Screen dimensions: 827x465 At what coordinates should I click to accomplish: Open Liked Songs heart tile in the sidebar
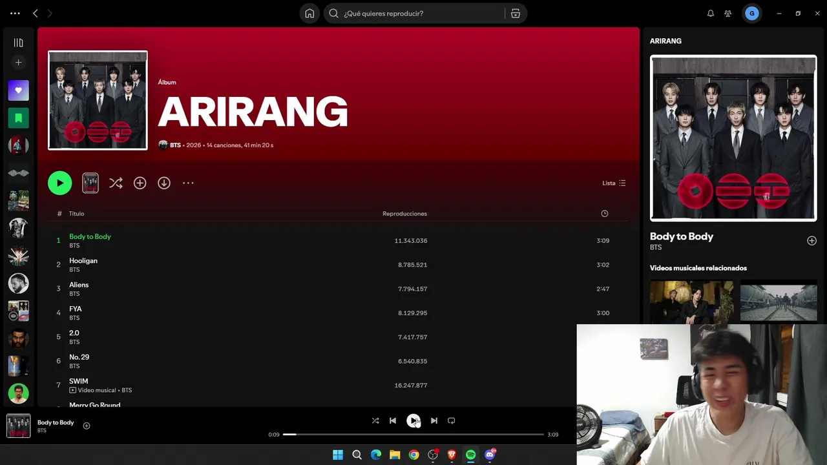point(18,90)
